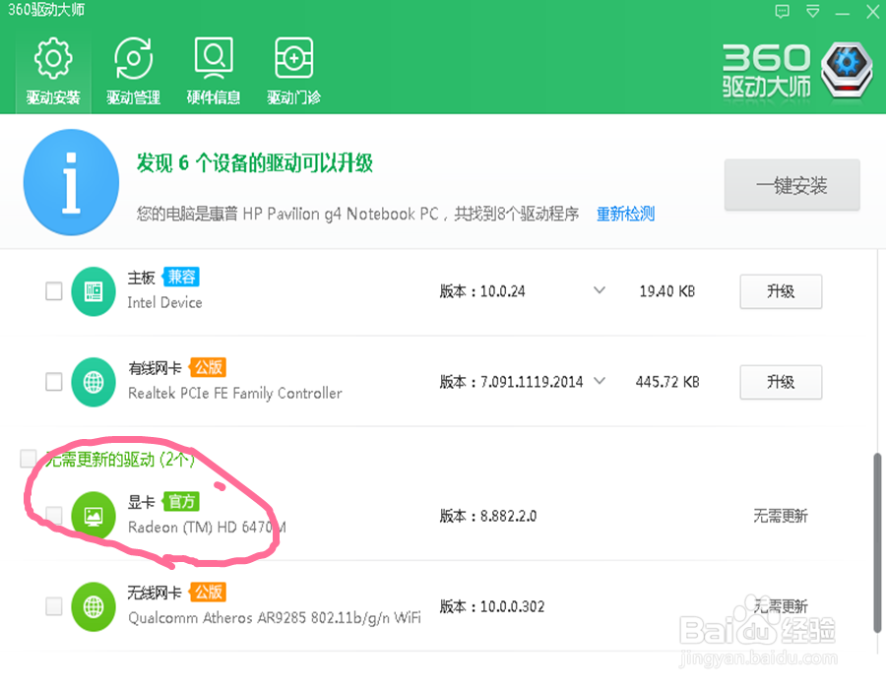Expand the Realtek version 7.091.1119.2014 dropdown

[600, 382]
